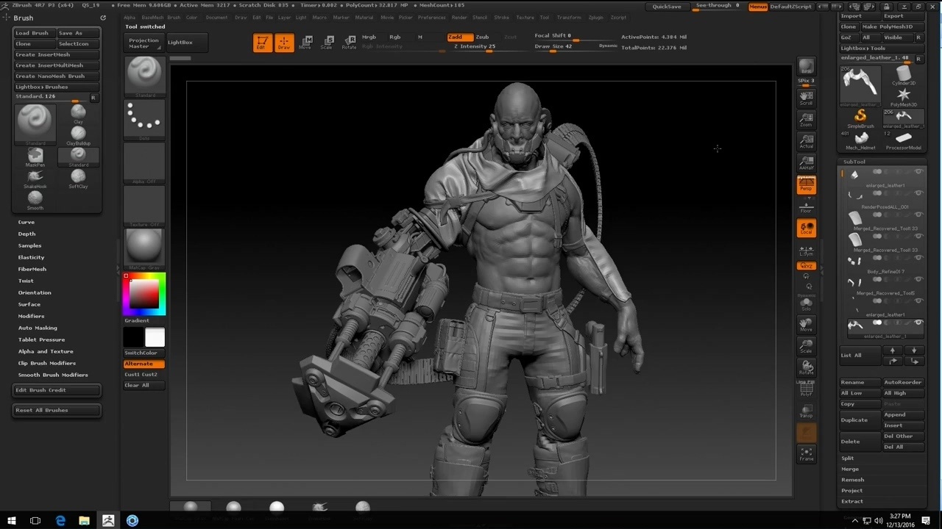Toggle visibility of Body_Refine01 subtool

pyautogui.click(x=918, y=258)
